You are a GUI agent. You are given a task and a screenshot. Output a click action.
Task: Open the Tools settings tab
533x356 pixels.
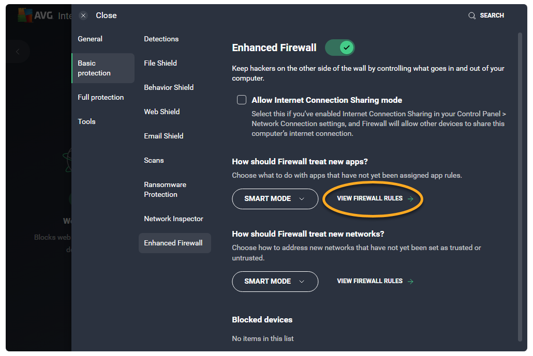(x=87, y=121)
